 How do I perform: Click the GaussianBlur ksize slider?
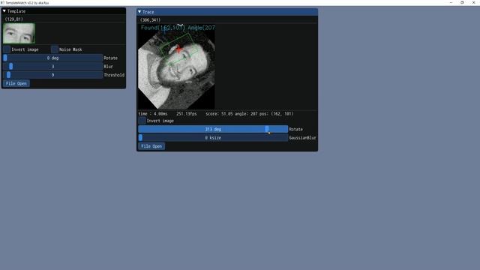tap(213, 138)
